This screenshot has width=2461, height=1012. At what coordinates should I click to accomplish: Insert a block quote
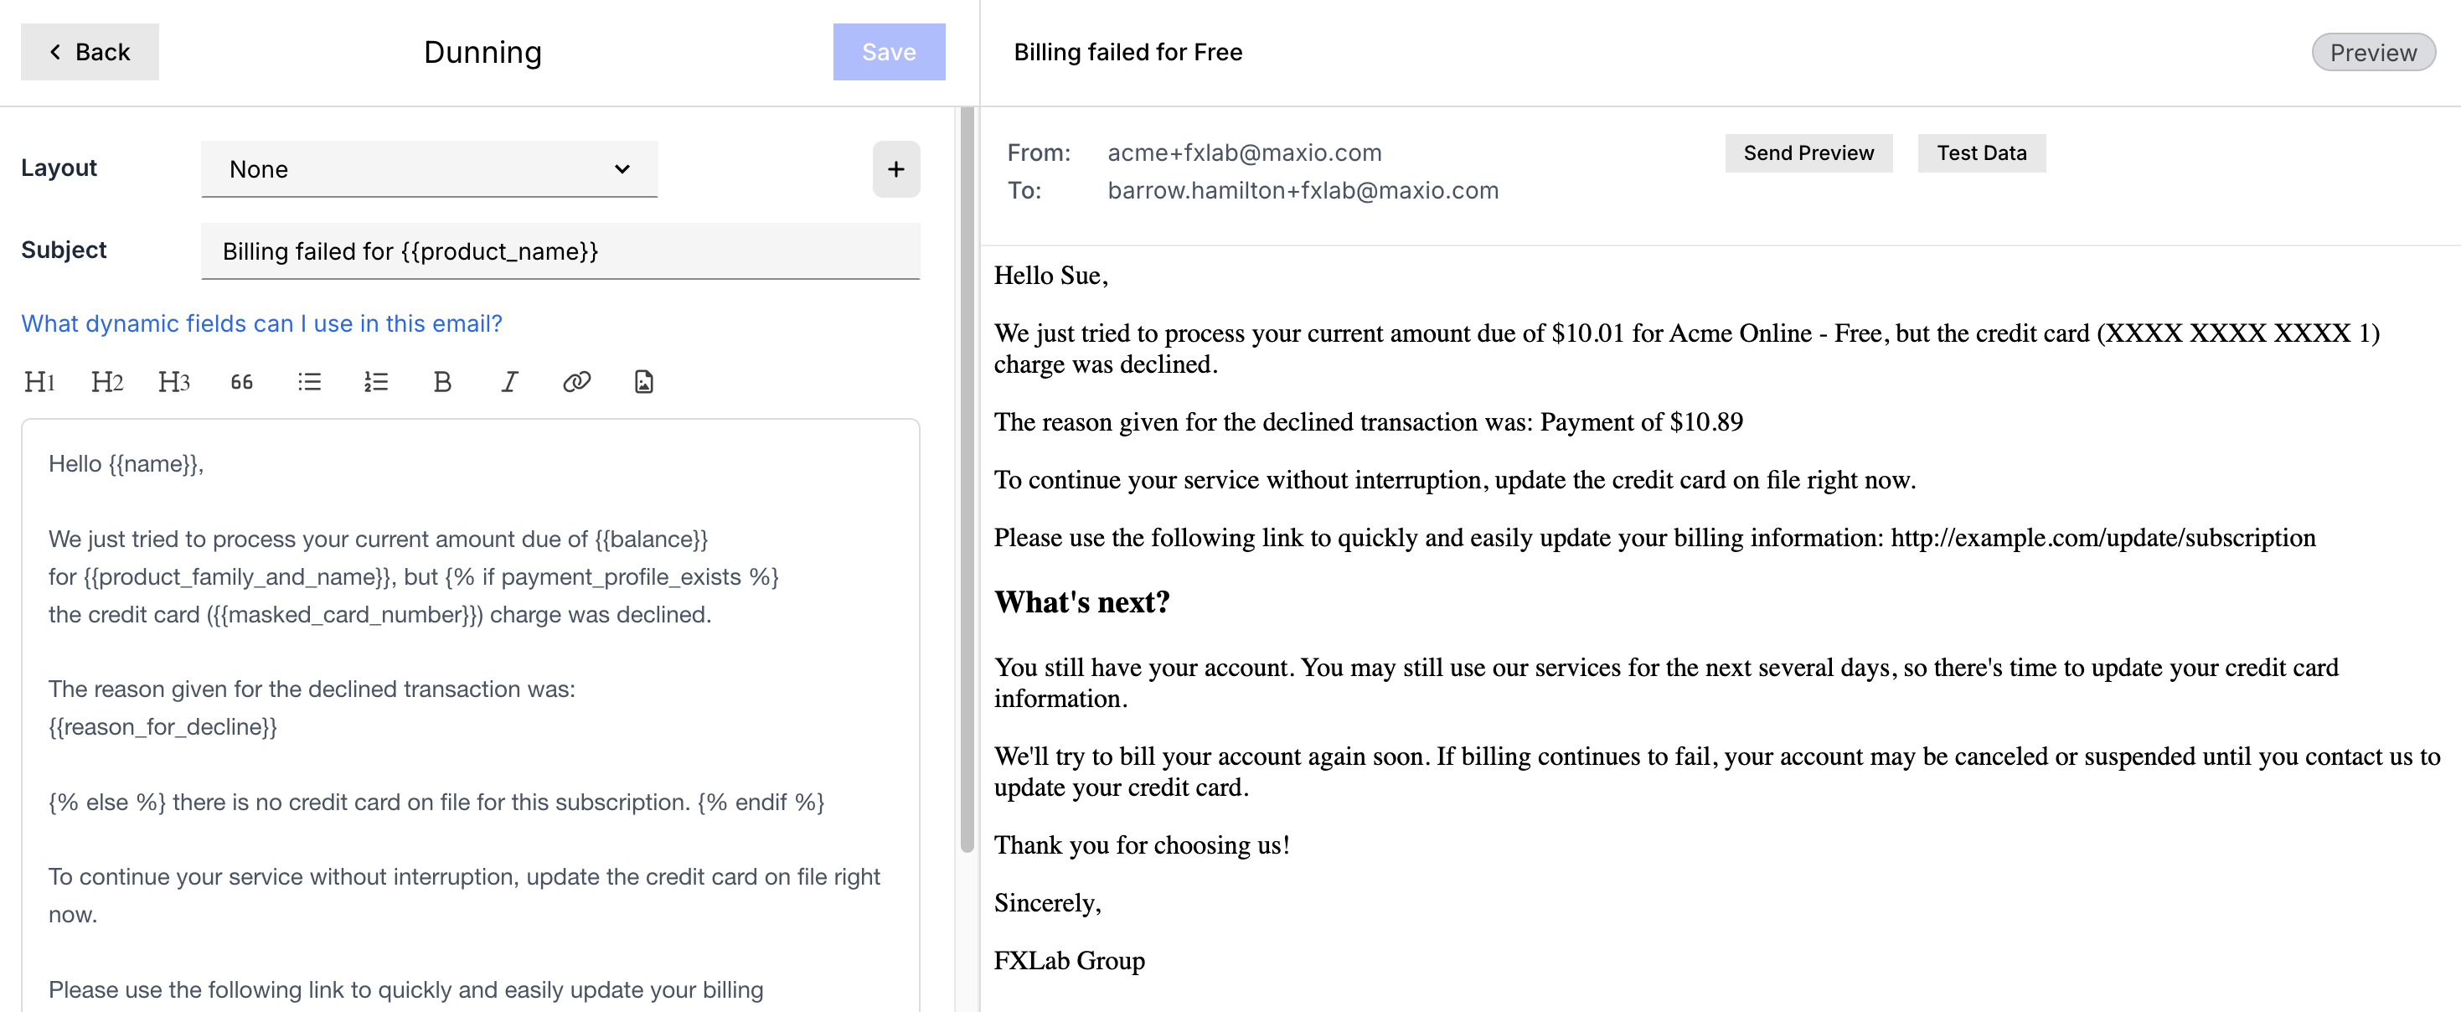(x=242, y=382)
